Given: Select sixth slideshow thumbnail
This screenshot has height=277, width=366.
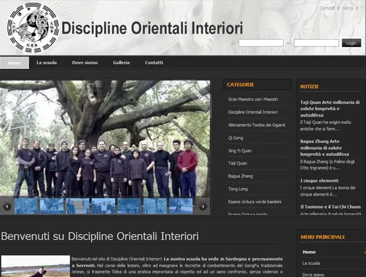Looking at the screenshot, I should pyautogui.click(x=155, y=206).
